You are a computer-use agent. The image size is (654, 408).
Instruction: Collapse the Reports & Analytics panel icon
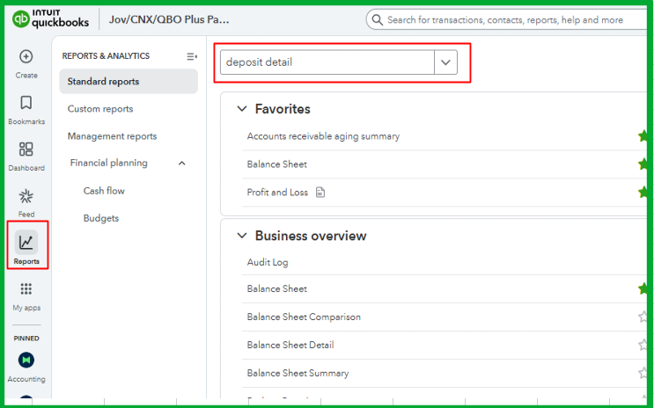click(191, 56)
